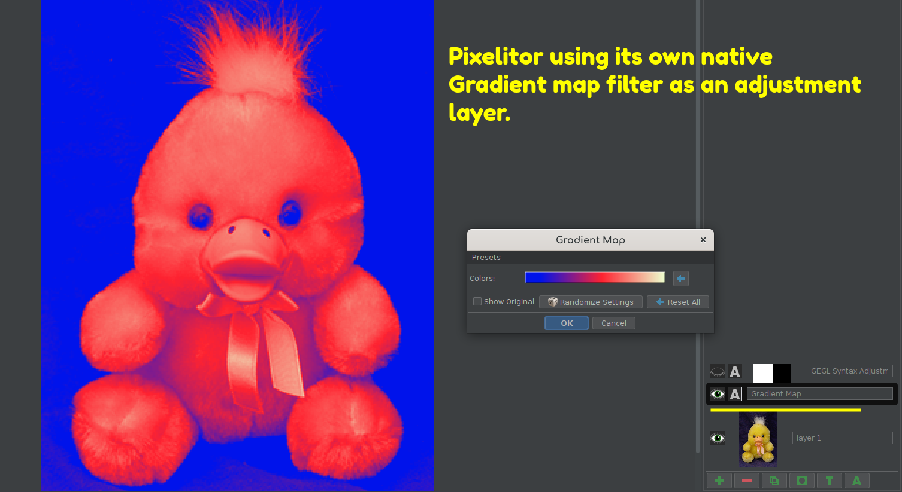
Task: Cancel the Gradient Map dialog
Action: pos(614,323)
